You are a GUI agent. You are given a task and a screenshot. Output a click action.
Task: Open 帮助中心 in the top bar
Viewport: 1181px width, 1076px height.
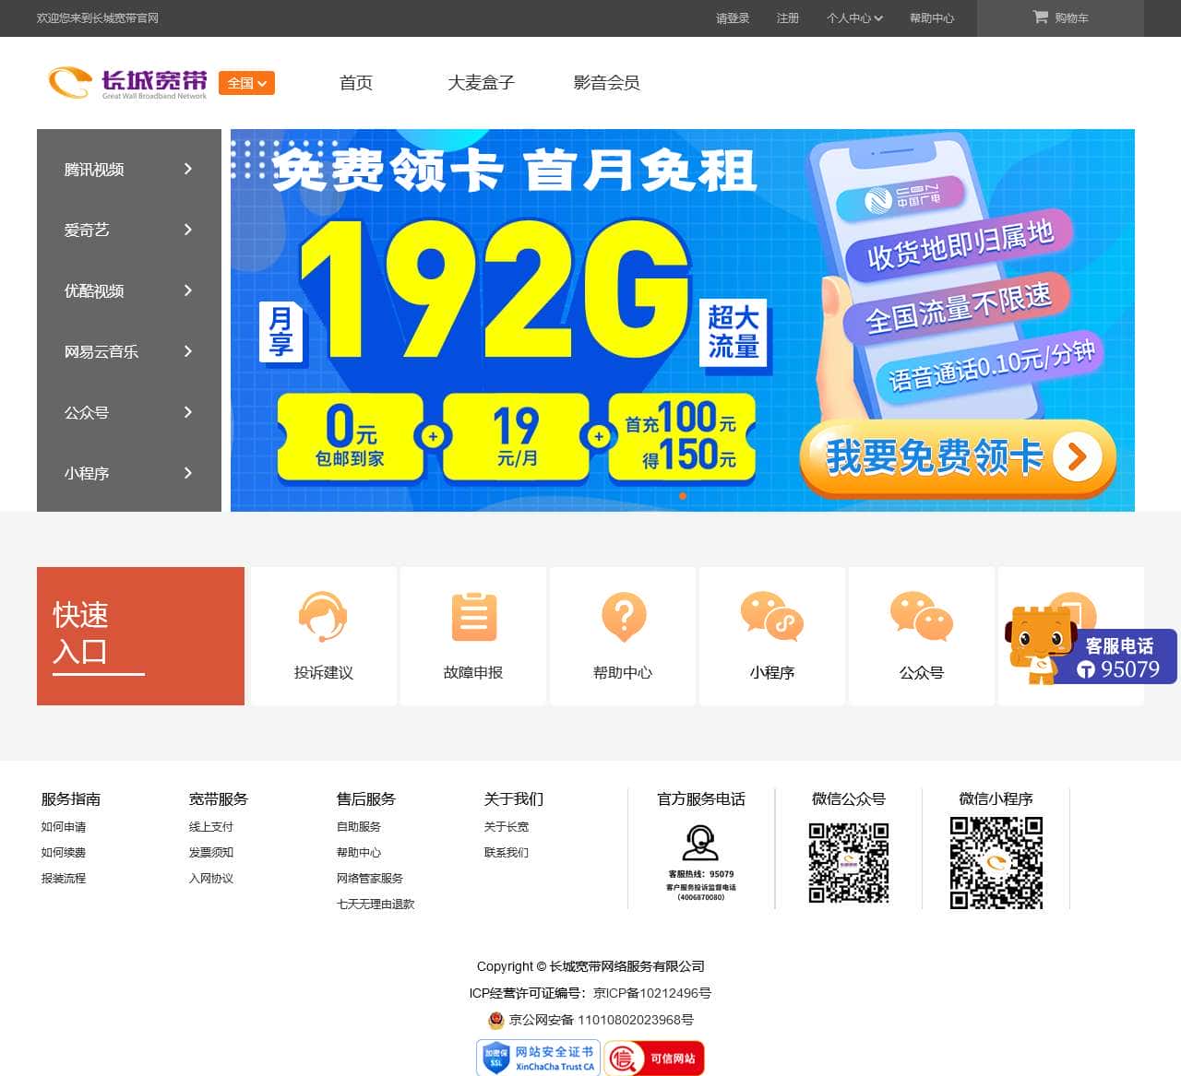click(932, 18)
